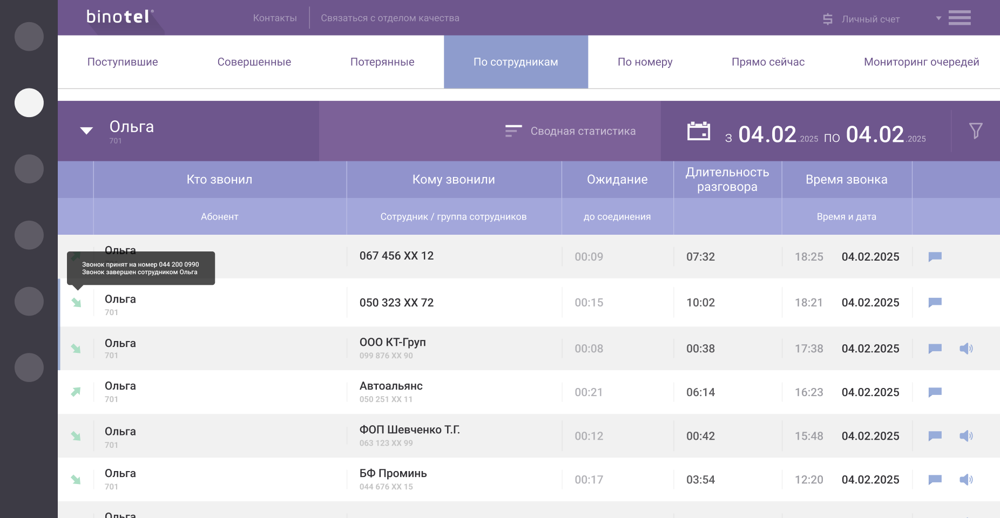The width and height of the screenshot is (1000, 518).
Task: Click the Длительность разговора column header
Action: [727, 180]
